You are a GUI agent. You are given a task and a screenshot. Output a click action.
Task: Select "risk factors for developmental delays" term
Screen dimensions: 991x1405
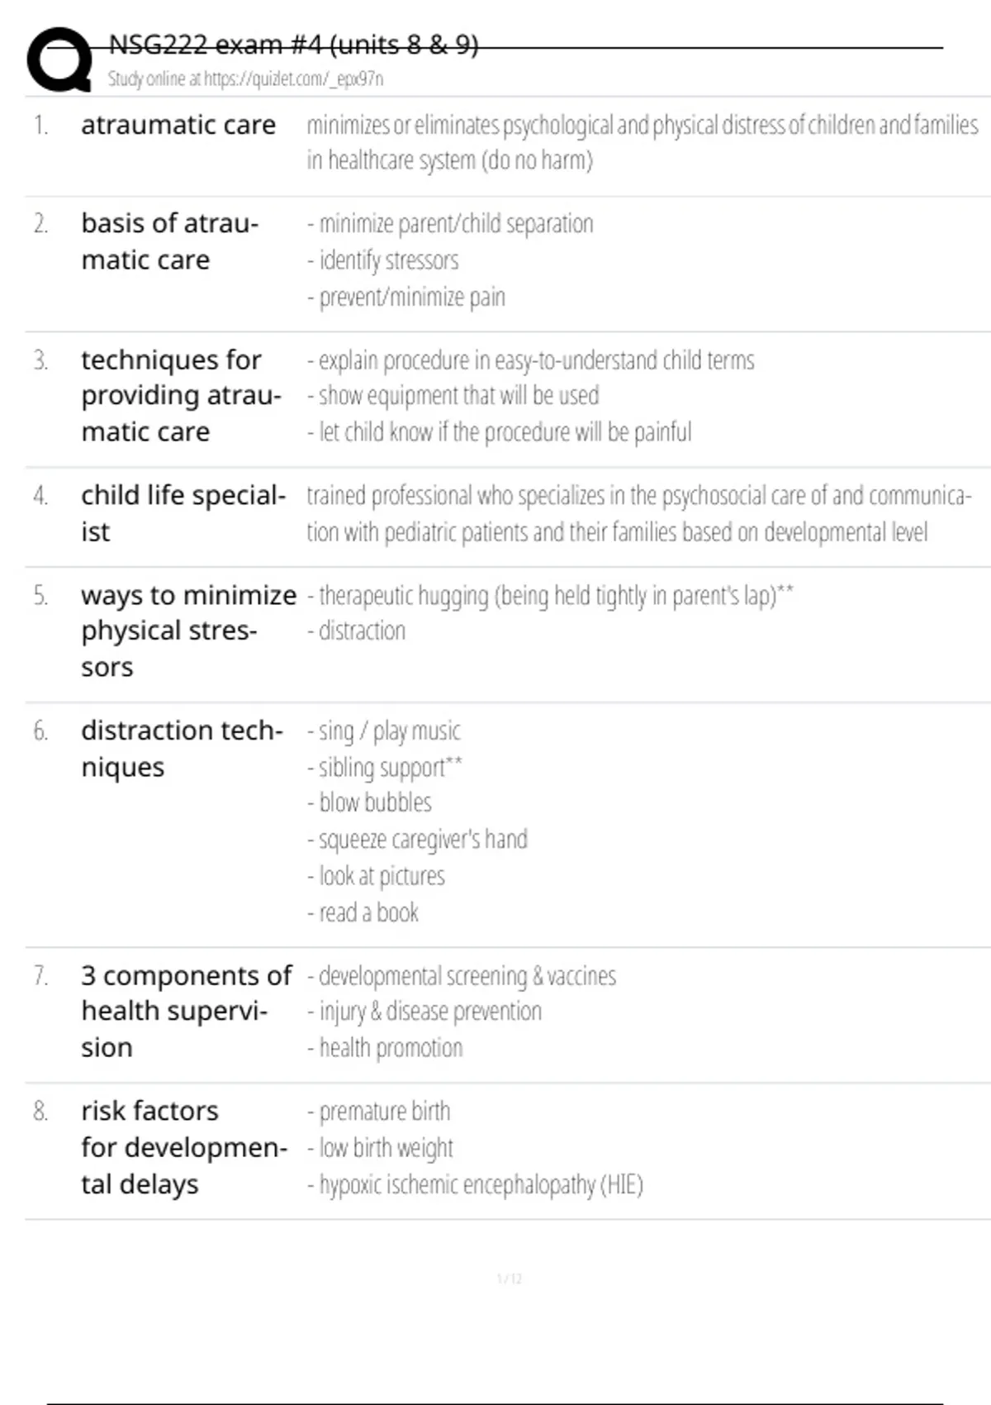click(x=183, y=1147)
